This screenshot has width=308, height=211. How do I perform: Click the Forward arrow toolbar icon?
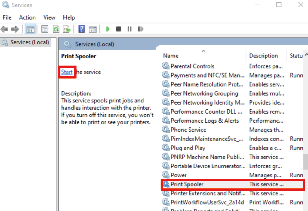click(15, 29)
